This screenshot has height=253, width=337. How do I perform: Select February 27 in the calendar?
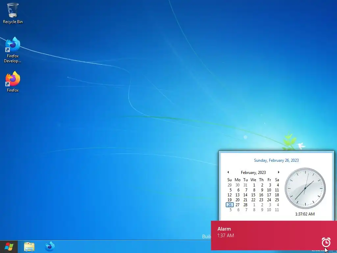click(238, 205)
